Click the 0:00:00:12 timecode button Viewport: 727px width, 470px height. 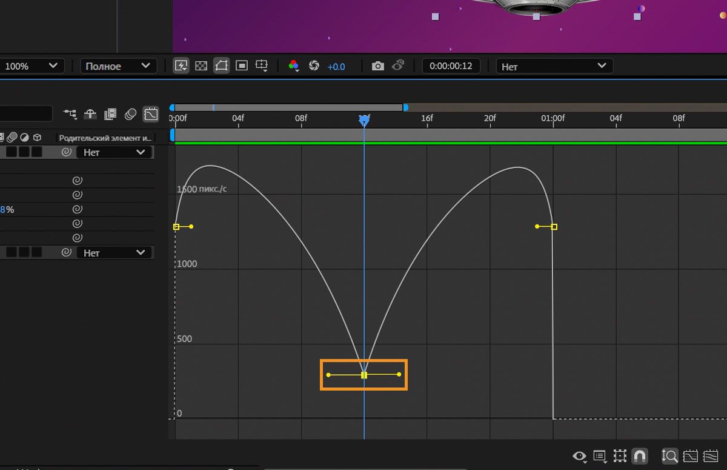point(451,66)
